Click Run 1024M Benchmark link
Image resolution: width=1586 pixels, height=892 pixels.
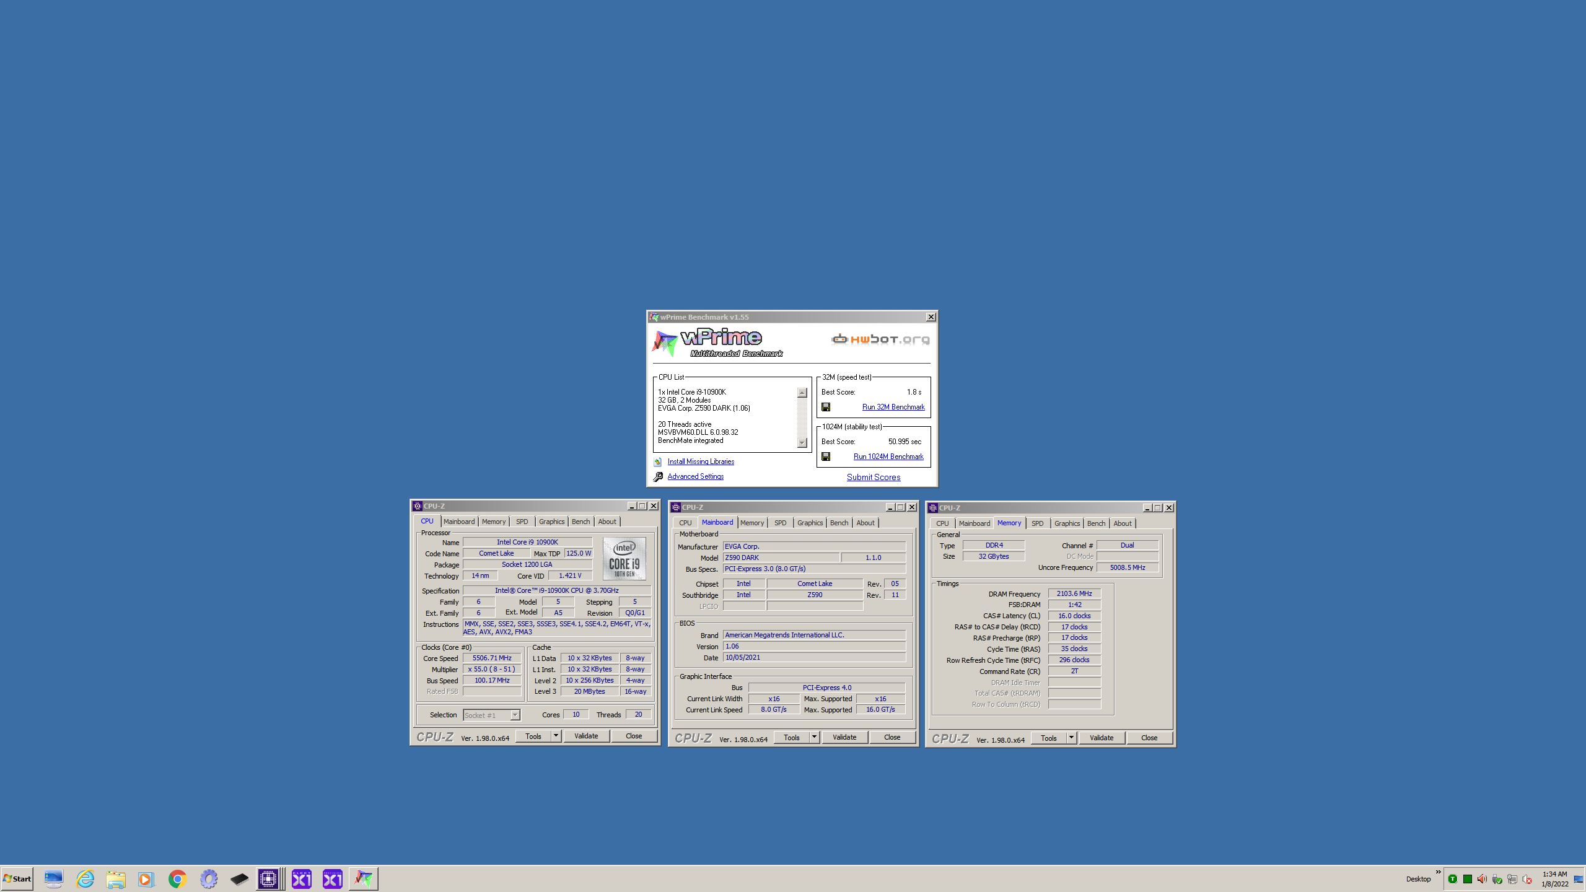(888, 457)
